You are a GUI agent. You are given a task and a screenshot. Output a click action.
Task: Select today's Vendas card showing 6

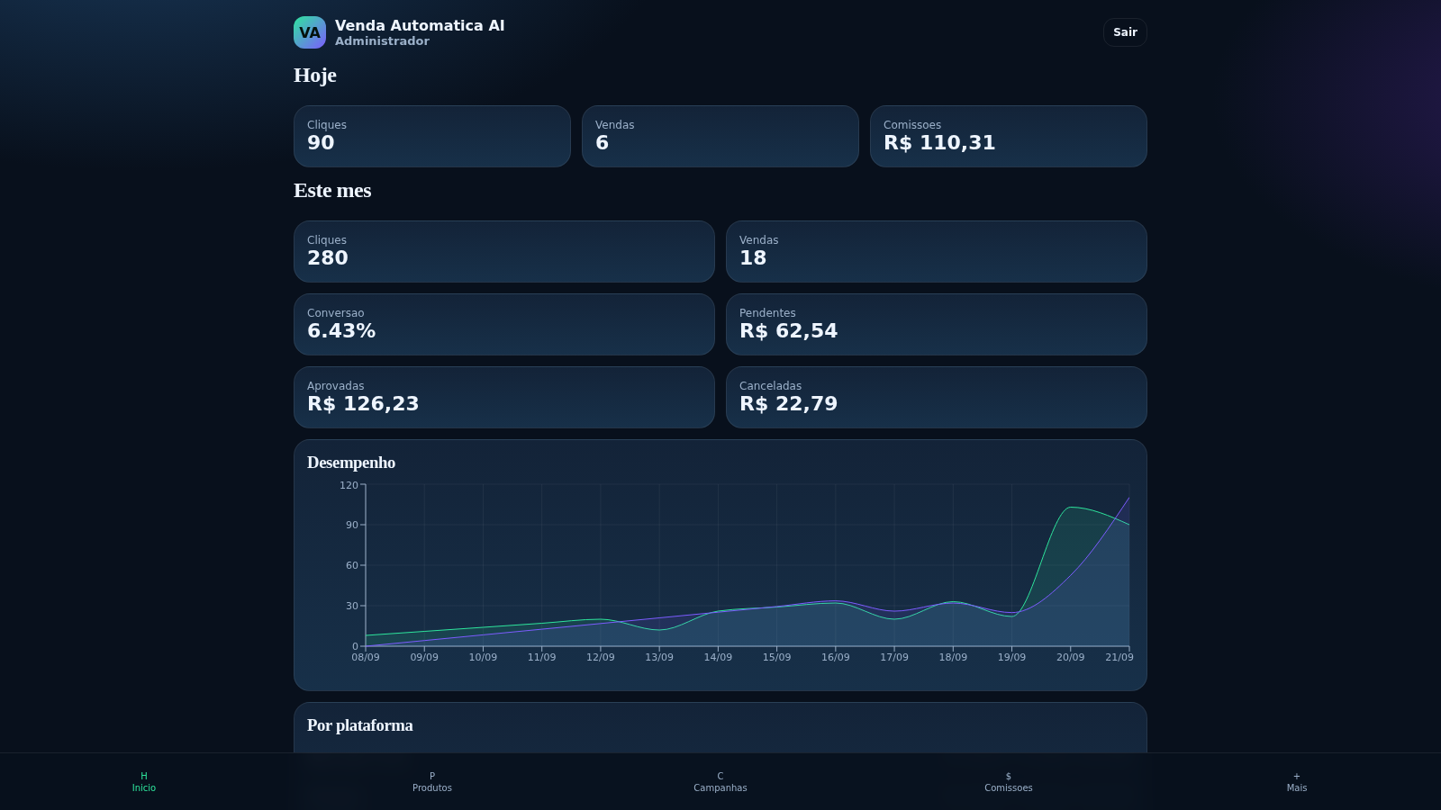click(x=720, y=136)
